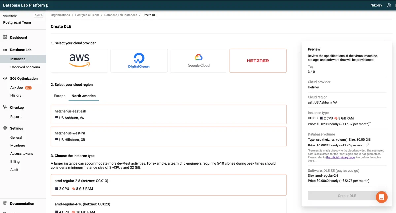The width and height of the screenshot is (396, 213).
Task: Open General settings
Action: pyautogui.click(x=16, y=138)
